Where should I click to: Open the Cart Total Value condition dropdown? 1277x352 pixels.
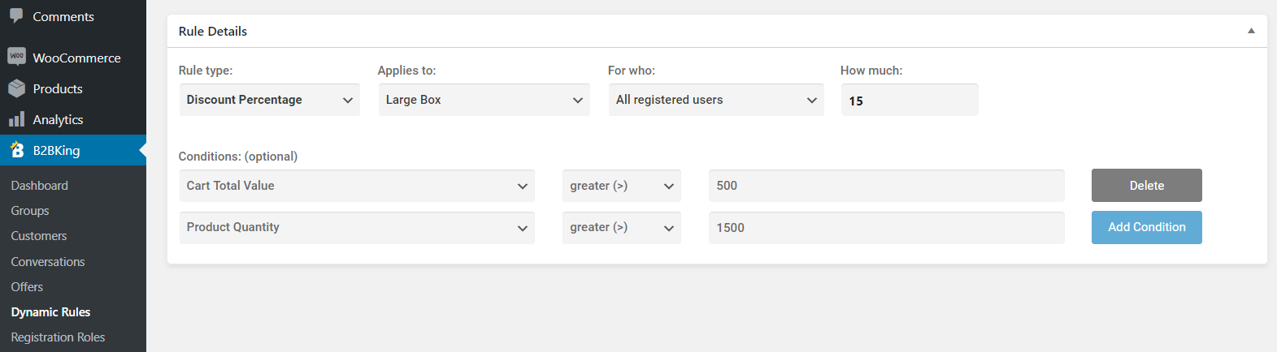[x=357, y=186]
